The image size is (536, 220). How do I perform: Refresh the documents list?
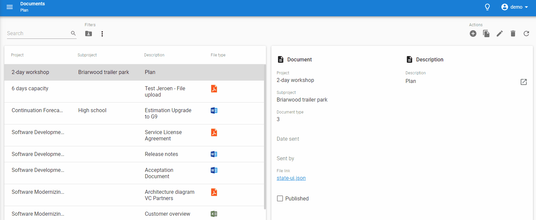click(526, 34)
